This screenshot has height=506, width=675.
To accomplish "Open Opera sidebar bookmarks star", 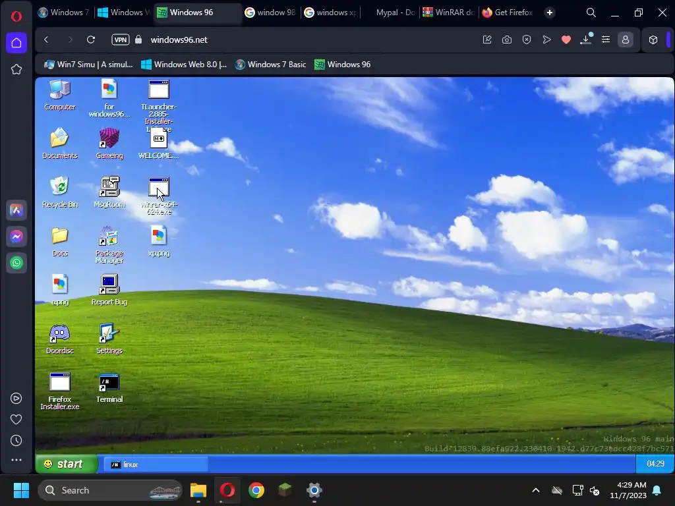I will click(x=16, y=69).
